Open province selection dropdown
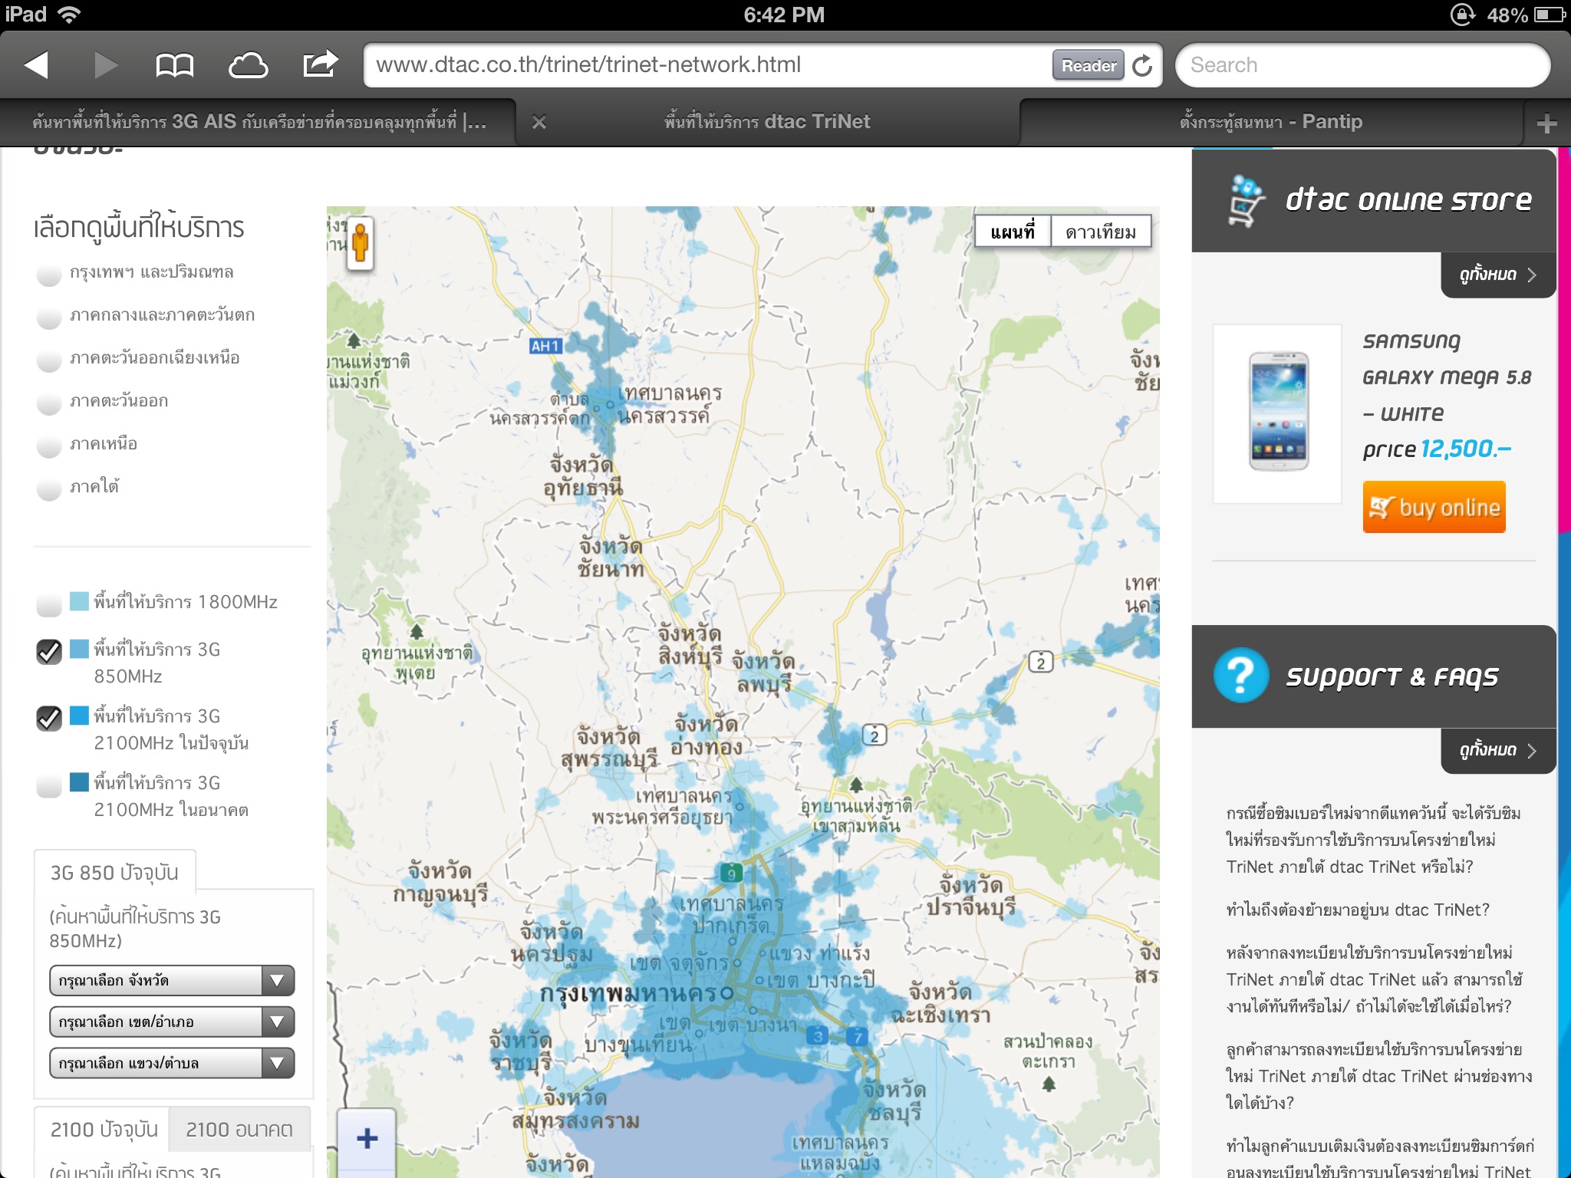 click(172, 980)
